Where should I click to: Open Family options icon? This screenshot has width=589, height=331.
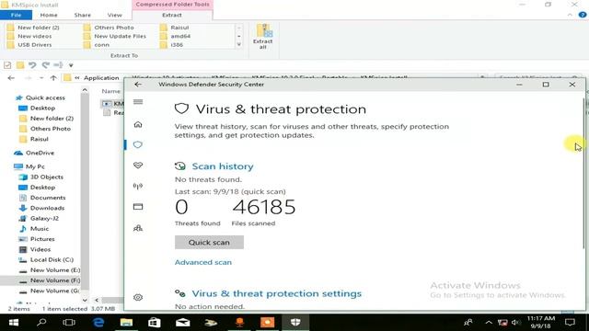pyautogui.click(x=138, y=228)
